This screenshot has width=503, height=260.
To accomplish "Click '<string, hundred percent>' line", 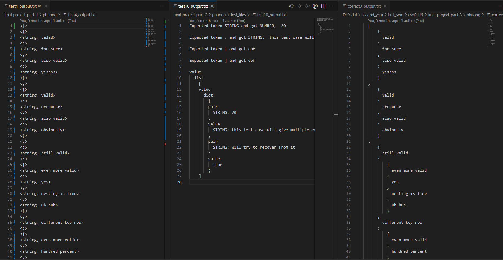I will pos(49,251).
